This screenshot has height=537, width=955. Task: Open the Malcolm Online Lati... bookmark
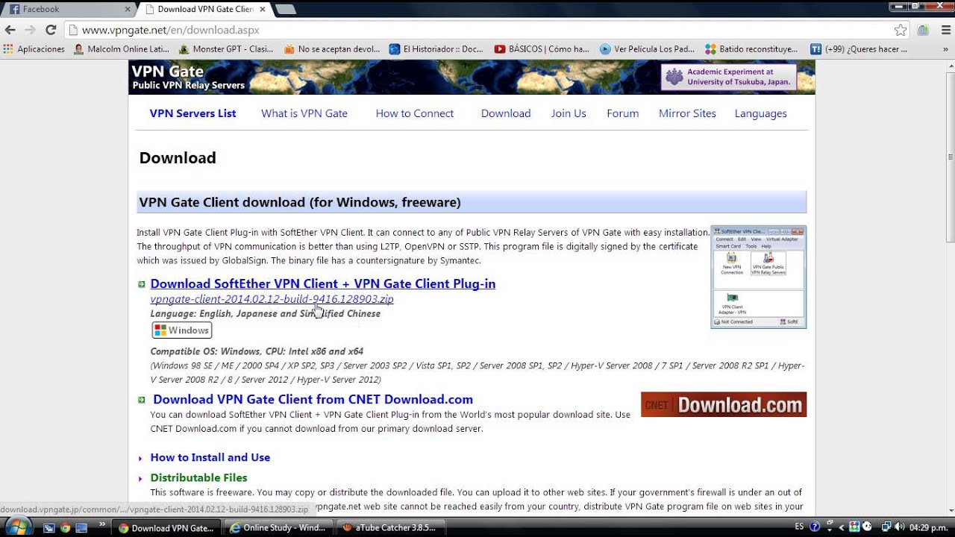click(x=122, y=49)
